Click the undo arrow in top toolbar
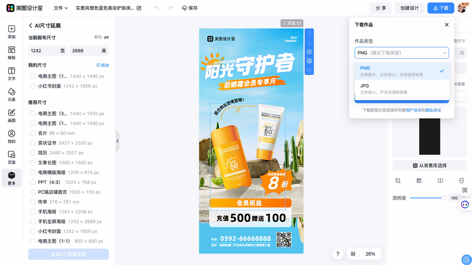 point(157,8)
